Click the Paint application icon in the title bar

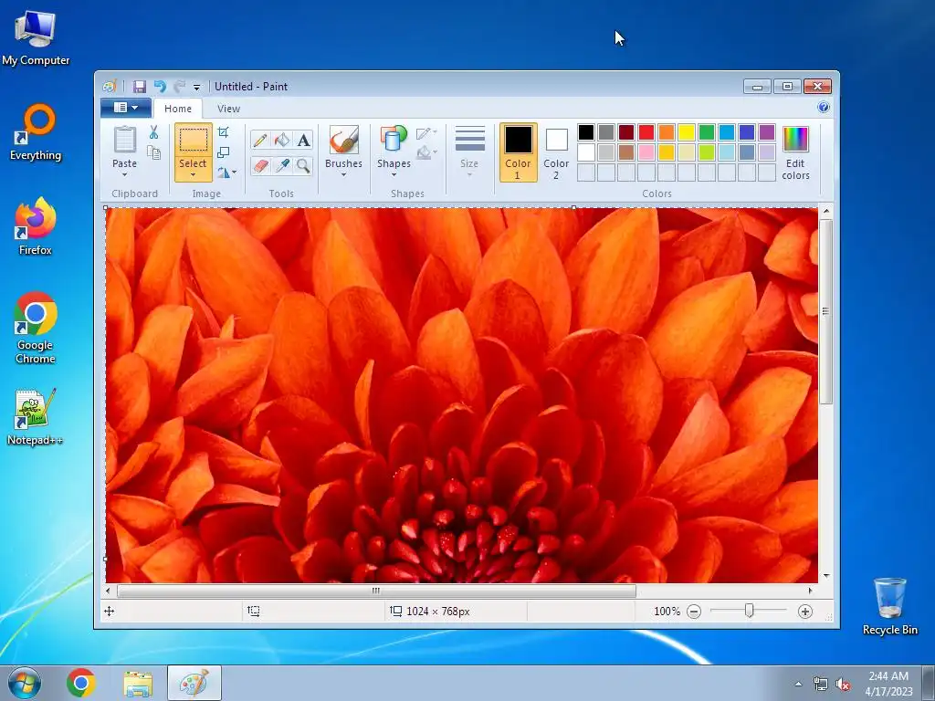click(x=109, y=87)
